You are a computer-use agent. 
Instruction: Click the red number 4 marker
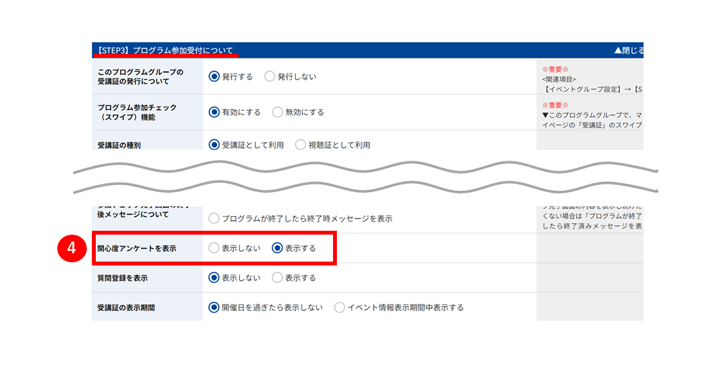72,247
